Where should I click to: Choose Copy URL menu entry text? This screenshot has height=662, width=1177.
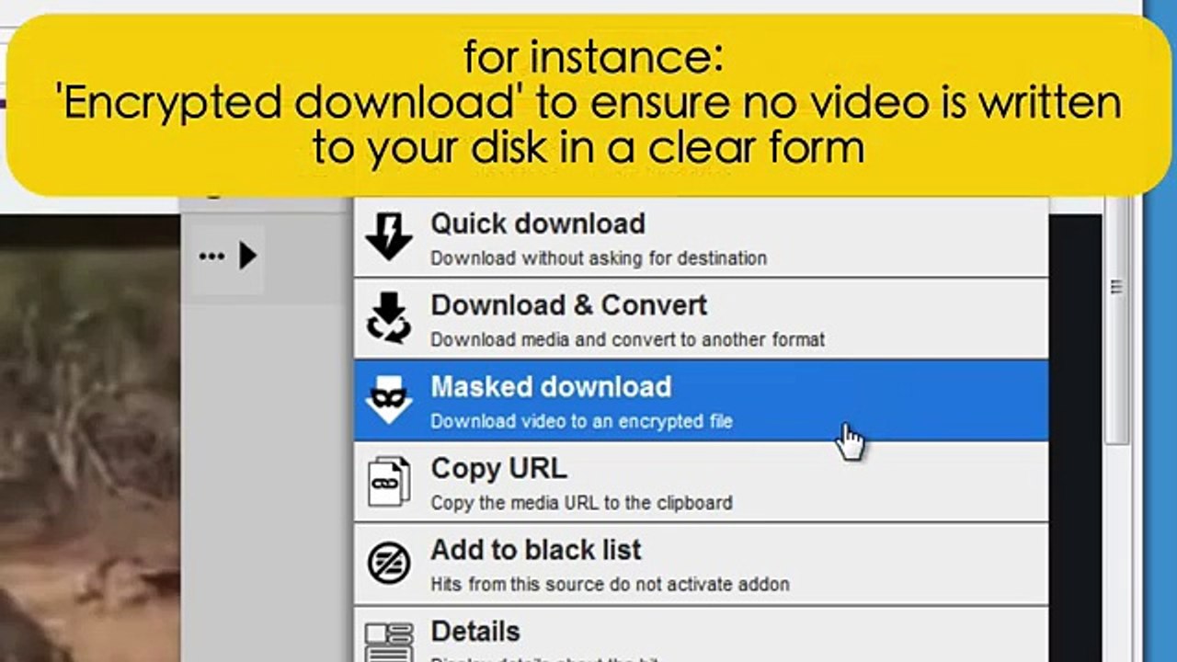(499, 468)
